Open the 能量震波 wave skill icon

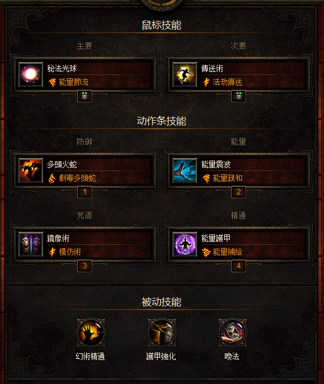pos(185,170)
